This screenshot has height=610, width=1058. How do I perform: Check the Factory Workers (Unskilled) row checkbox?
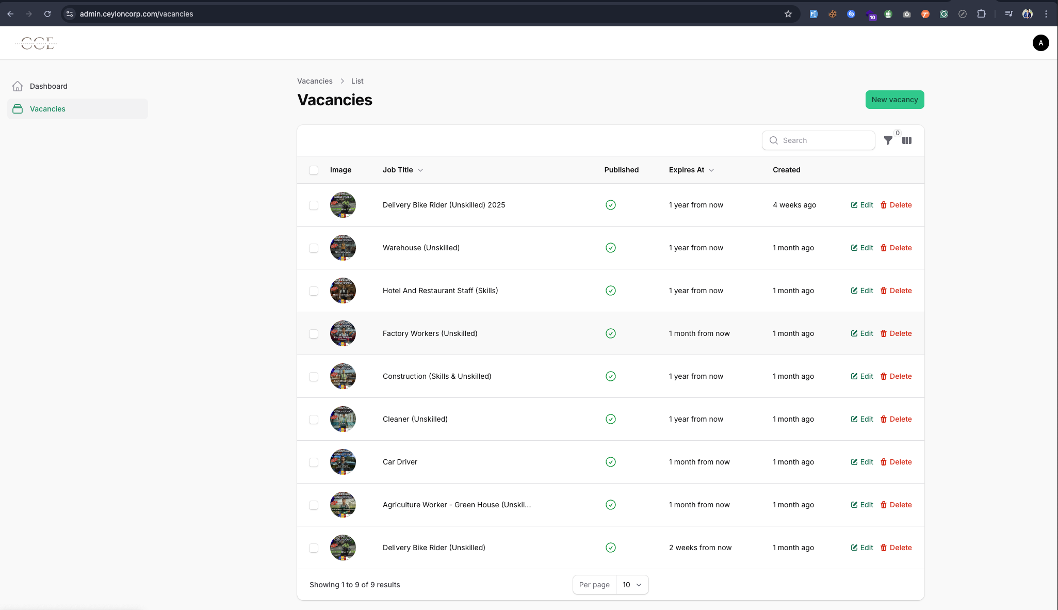pos(314,334)
